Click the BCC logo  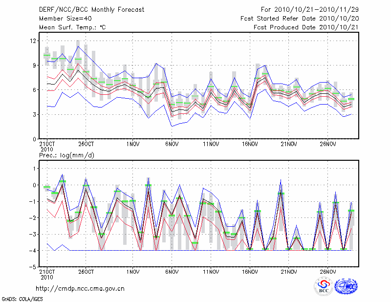[324, 287]
